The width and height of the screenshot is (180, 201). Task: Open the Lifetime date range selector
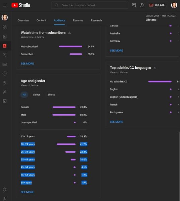click(161, 18)
